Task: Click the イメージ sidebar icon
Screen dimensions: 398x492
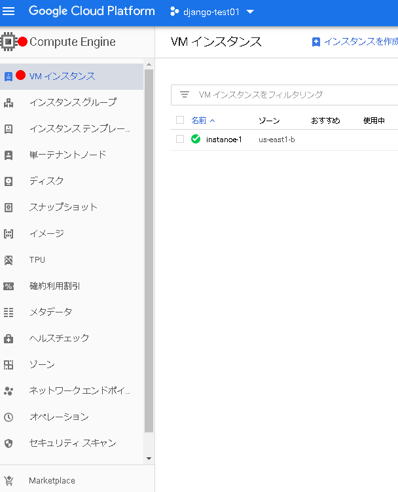Action: (9, 234)
